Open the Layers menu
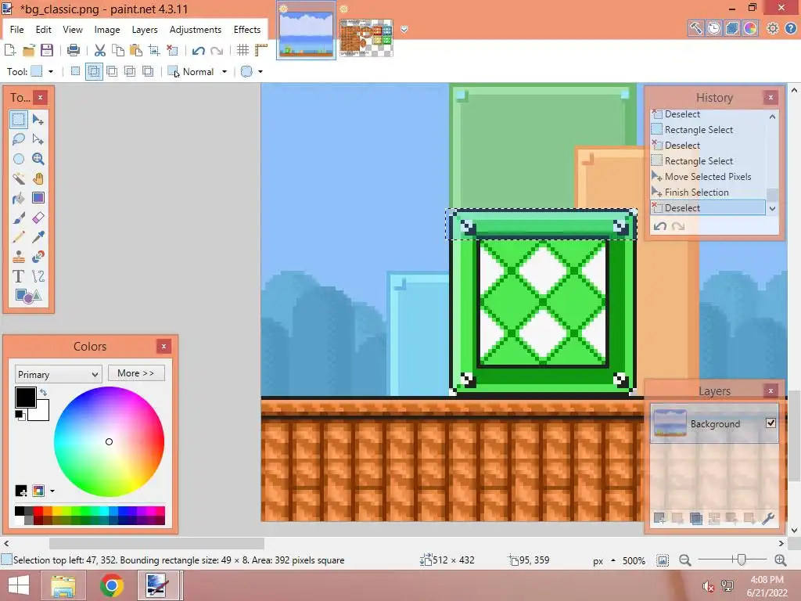The width and height of the screenshot is (801, 601). pyautogui.click(x=145, y=30)
